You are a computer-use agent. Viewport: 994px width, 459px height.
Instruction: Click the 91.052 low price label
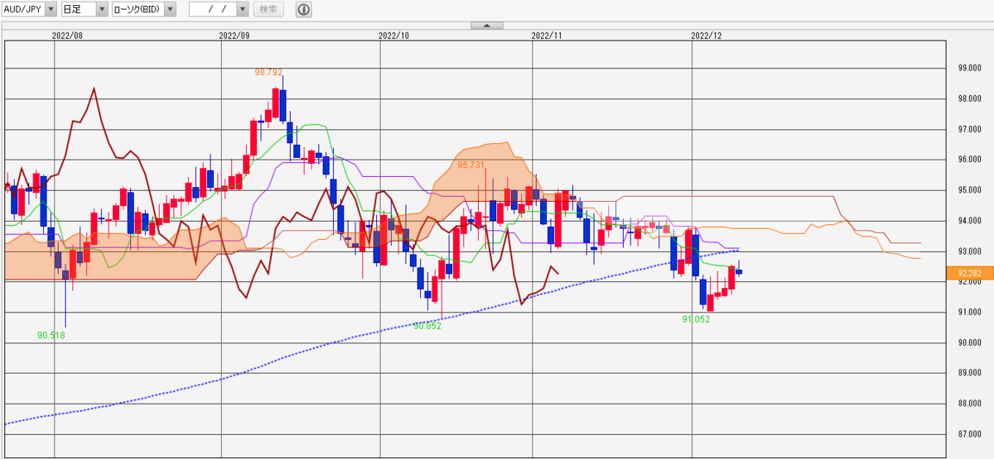[696, 318]
